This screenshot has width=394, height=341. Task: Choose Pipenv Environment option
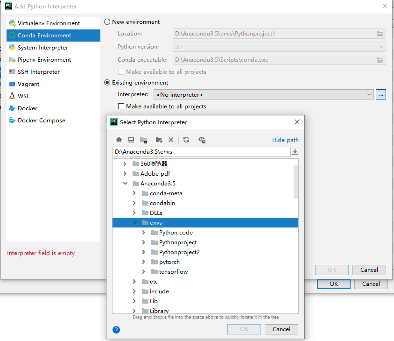pos(53,60)
